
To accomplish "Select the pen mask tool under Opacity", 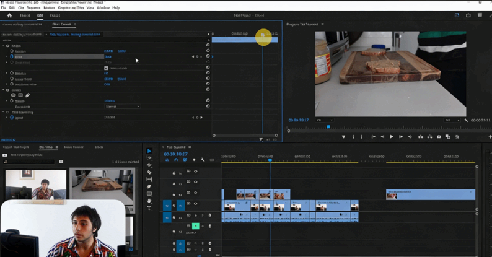I will tap(27, 95).
